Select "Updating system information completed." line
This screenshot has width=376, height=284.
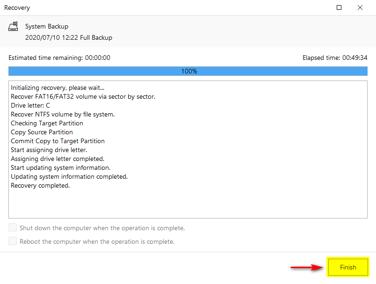tap(69, 176)
